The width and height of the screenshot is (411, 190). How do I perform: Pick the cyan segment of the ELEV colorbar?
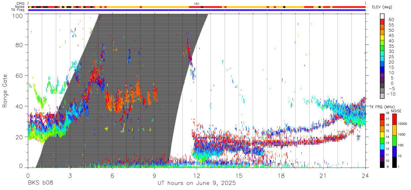[382, 59]
